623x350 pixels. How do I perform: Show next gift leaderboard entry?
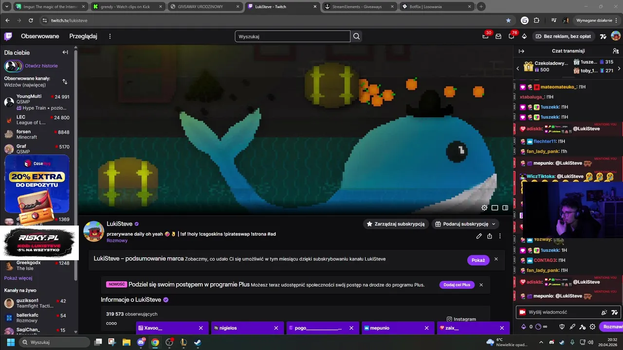point(619,69)
